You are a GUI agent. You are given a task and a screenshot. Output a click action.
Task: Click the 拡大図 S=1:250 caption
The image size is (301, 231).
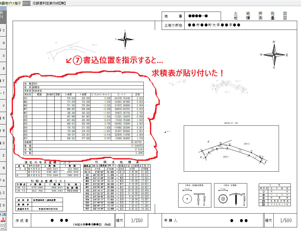tap(231, 123)
